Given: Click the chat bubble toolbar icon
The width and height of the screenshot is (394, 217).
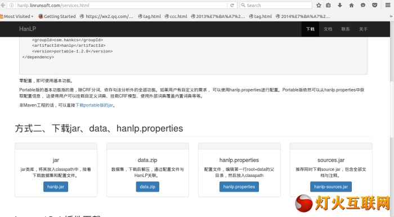Looking at the screenshot, I should tap(363, 5).
